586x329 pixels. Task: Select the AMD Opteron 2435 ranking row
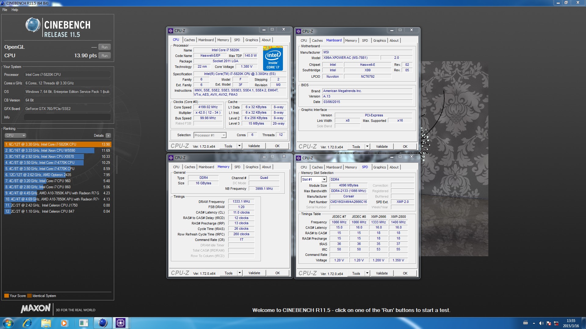point(58,175)
